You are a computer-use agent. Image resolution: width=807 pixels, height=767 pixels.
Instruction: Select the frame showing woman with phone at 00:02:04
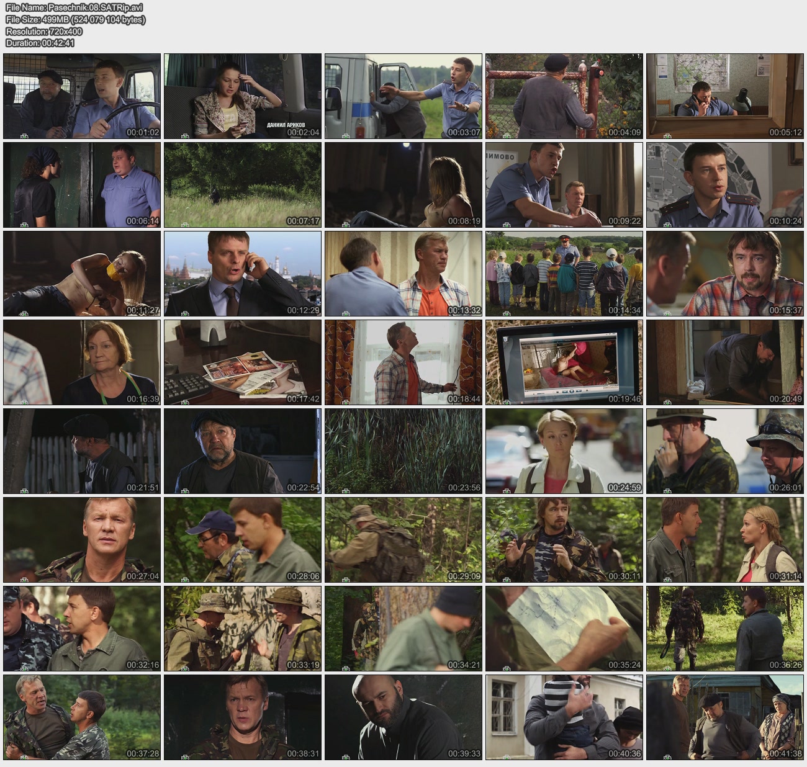[243, 96]
